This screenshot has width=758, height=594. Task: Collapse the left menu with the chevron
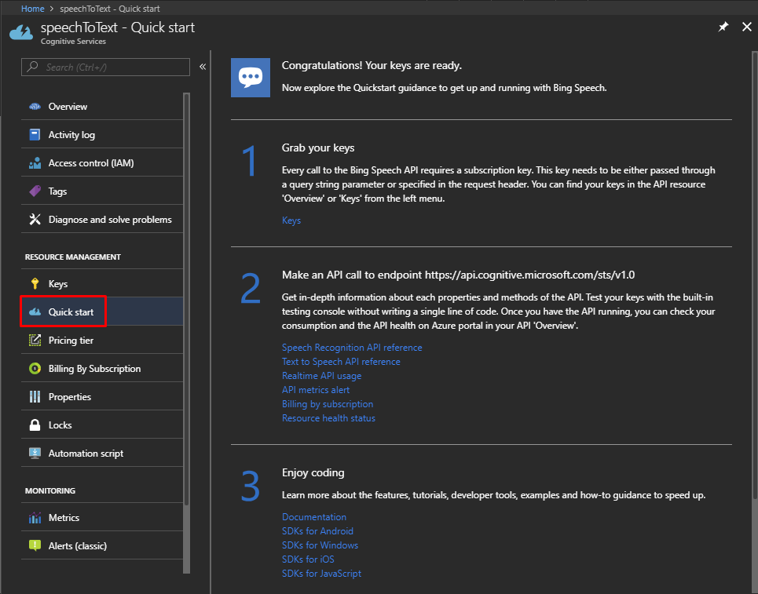pyautogui.click(x=203, y=67)
